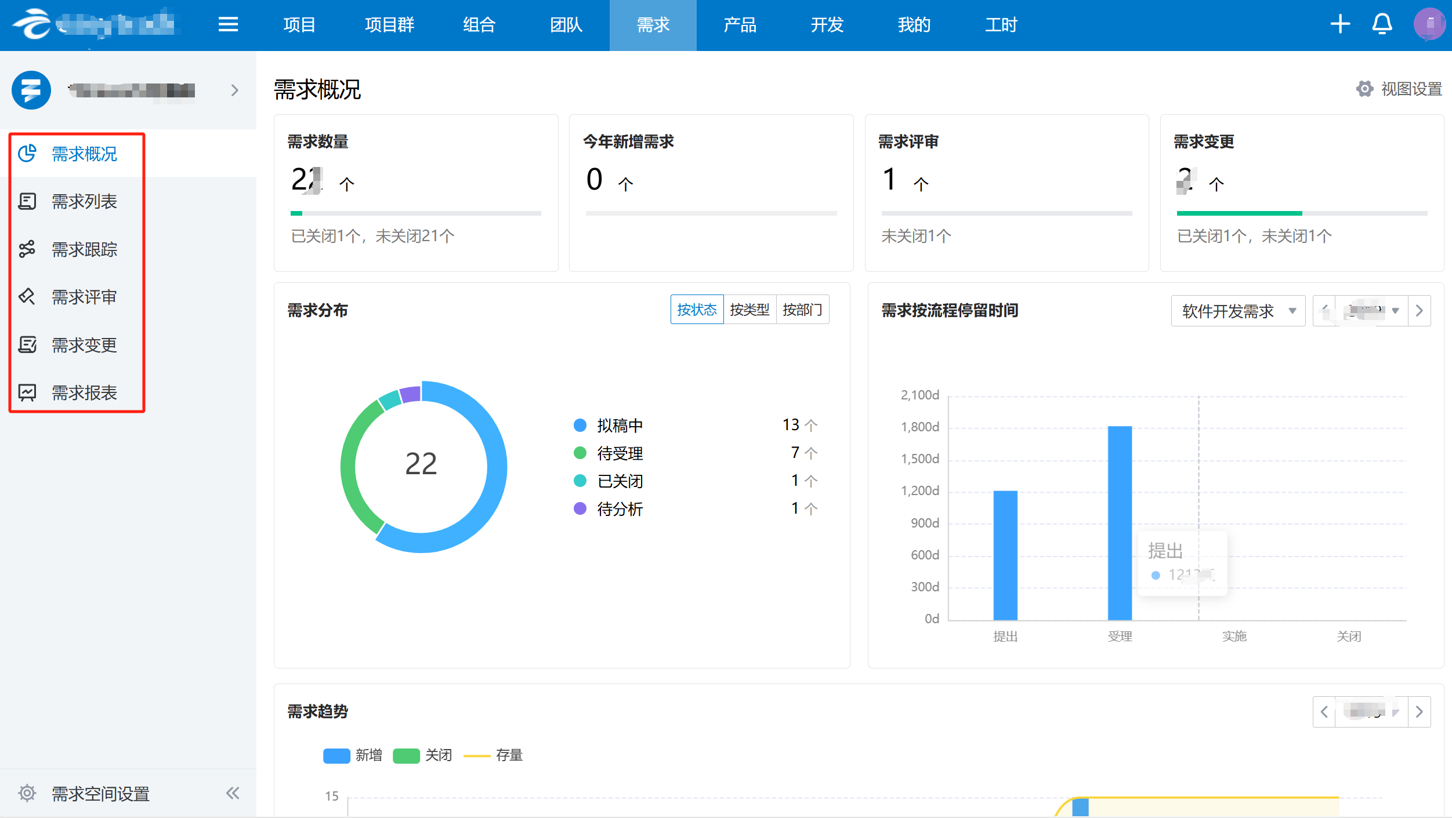Open the 软件开发需求 dropdown
The image size is (1452, 818).
point(1238,311)
